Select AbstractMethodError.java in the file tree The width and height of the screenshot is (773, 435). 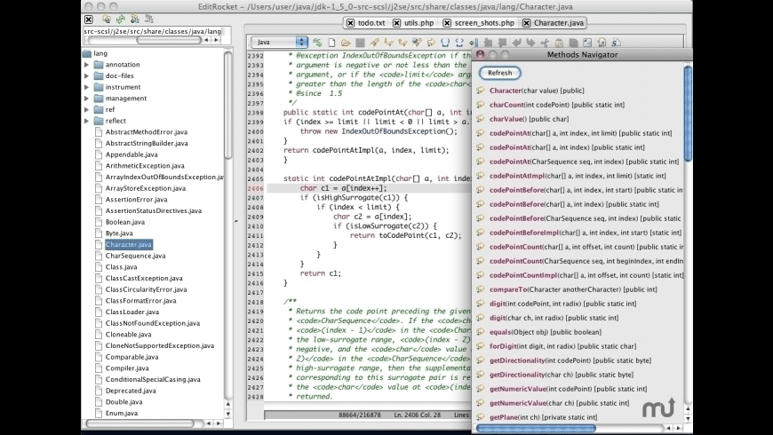(147, 132)
